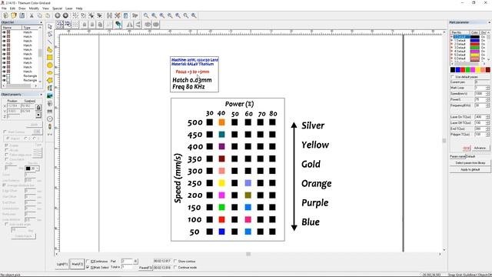The image size is (492, 277).
Task: Open the Edit menu
Action: tap(12, 8)
